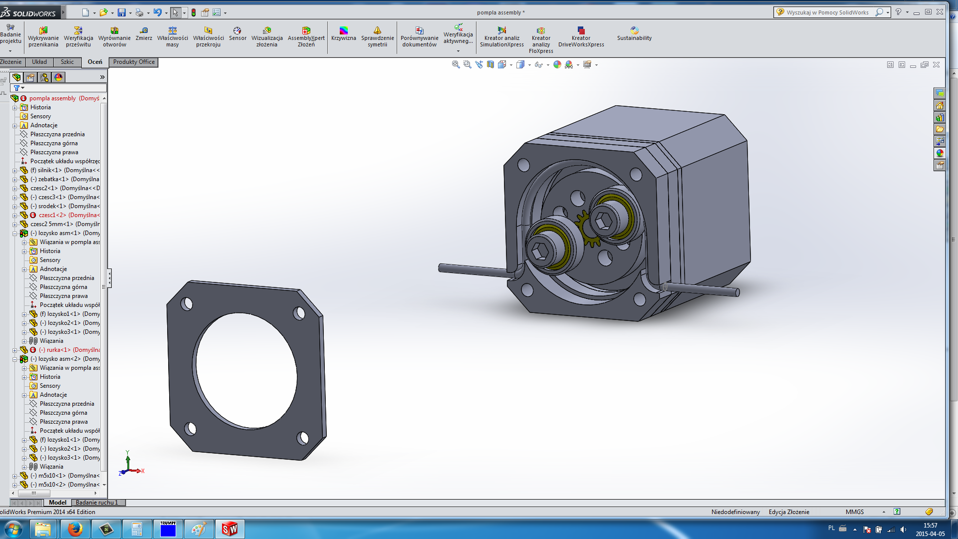
Task: Switch to ConfigurationManager tab icon
Action: pos(44,77)
